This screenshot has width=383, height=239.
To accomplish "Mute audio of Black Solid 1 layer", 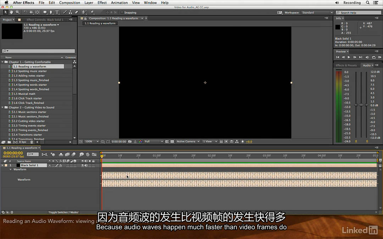I will point(86,165).
